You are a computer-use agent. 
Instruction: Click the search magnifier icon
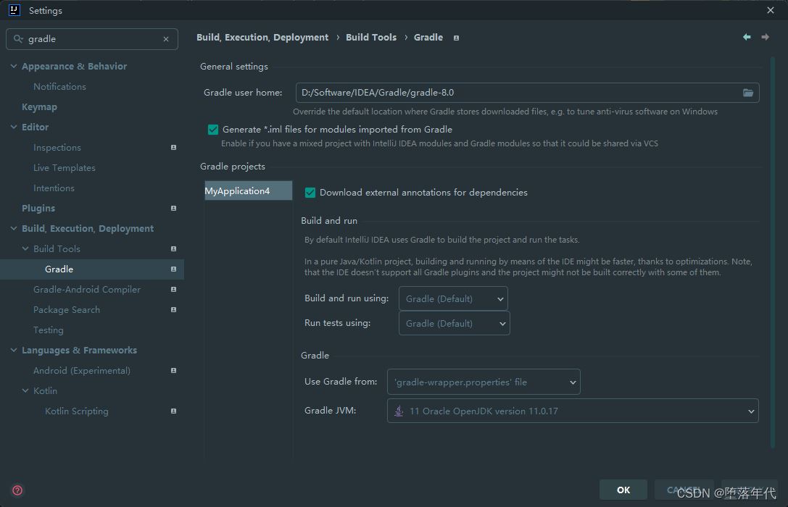coord(18,38)
